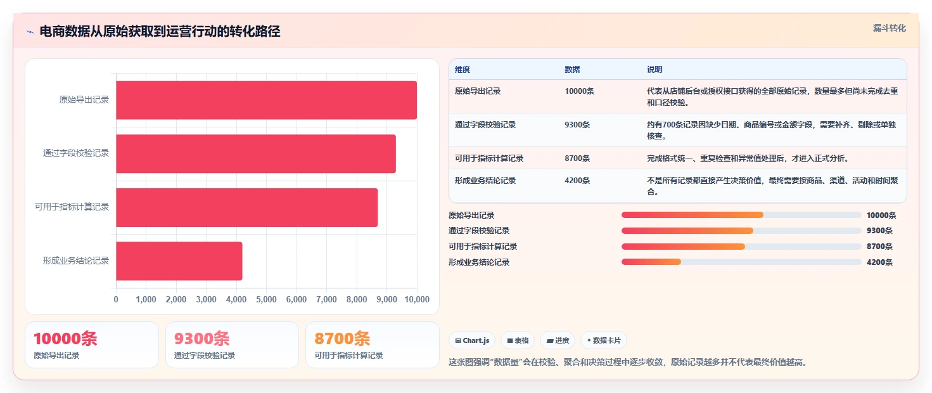The width and height of the screenshot is (932, 393).
Task: Select table row cell 原始导出记录
Action: (x=478, y=91)
